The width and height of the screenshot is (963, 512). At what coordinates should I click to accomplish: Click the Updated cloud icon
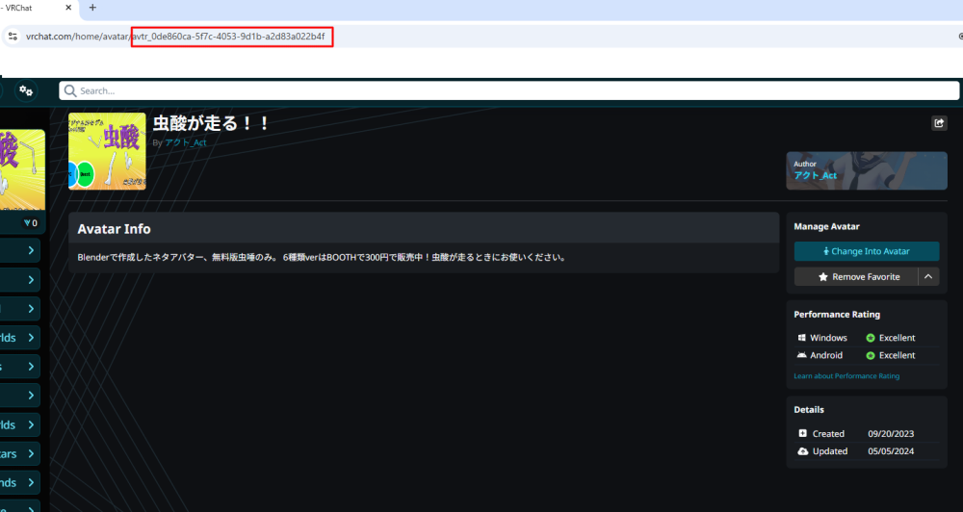coord(803,451)
